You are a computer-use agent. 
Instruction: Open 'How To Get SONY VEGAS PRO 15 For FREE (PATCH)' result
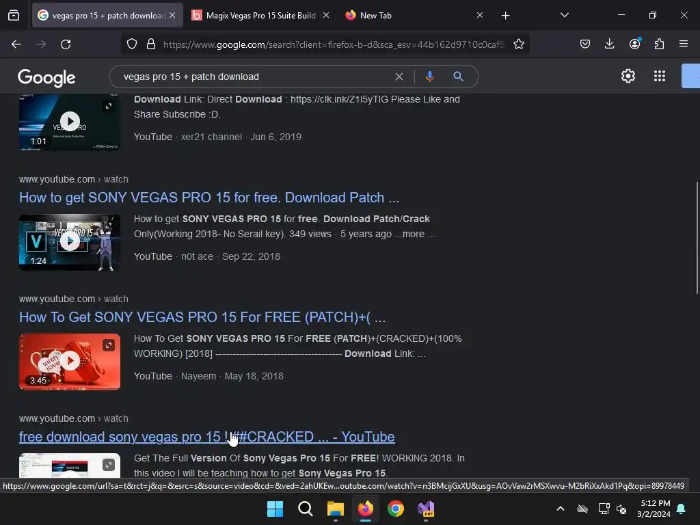tap(202, 317)
